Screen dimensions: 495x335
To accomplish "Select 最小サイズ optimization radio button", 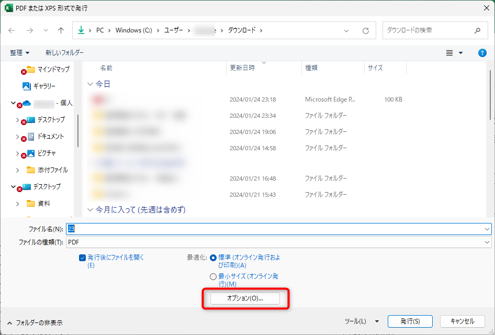I will pos(213,277).
